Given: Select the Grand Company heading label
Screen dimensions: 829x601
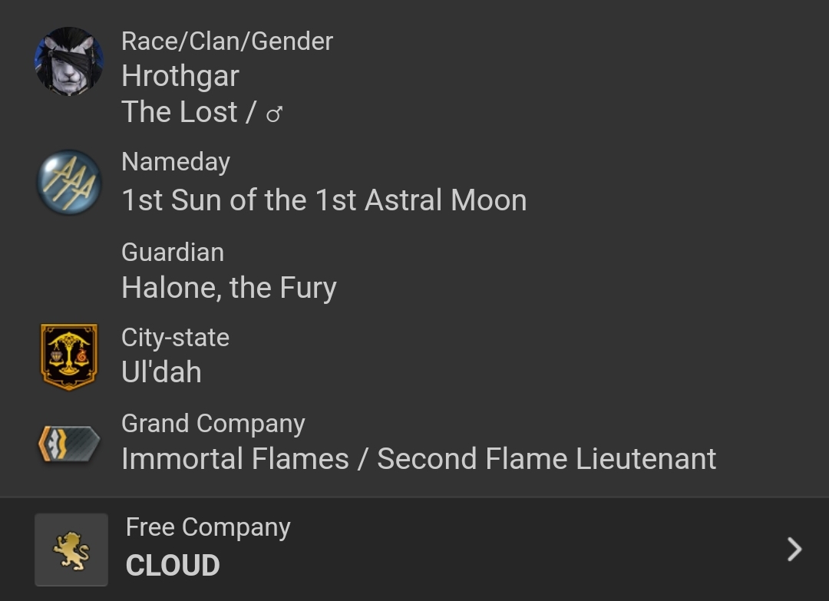Looking at the screenshot, I should [213, 424].
